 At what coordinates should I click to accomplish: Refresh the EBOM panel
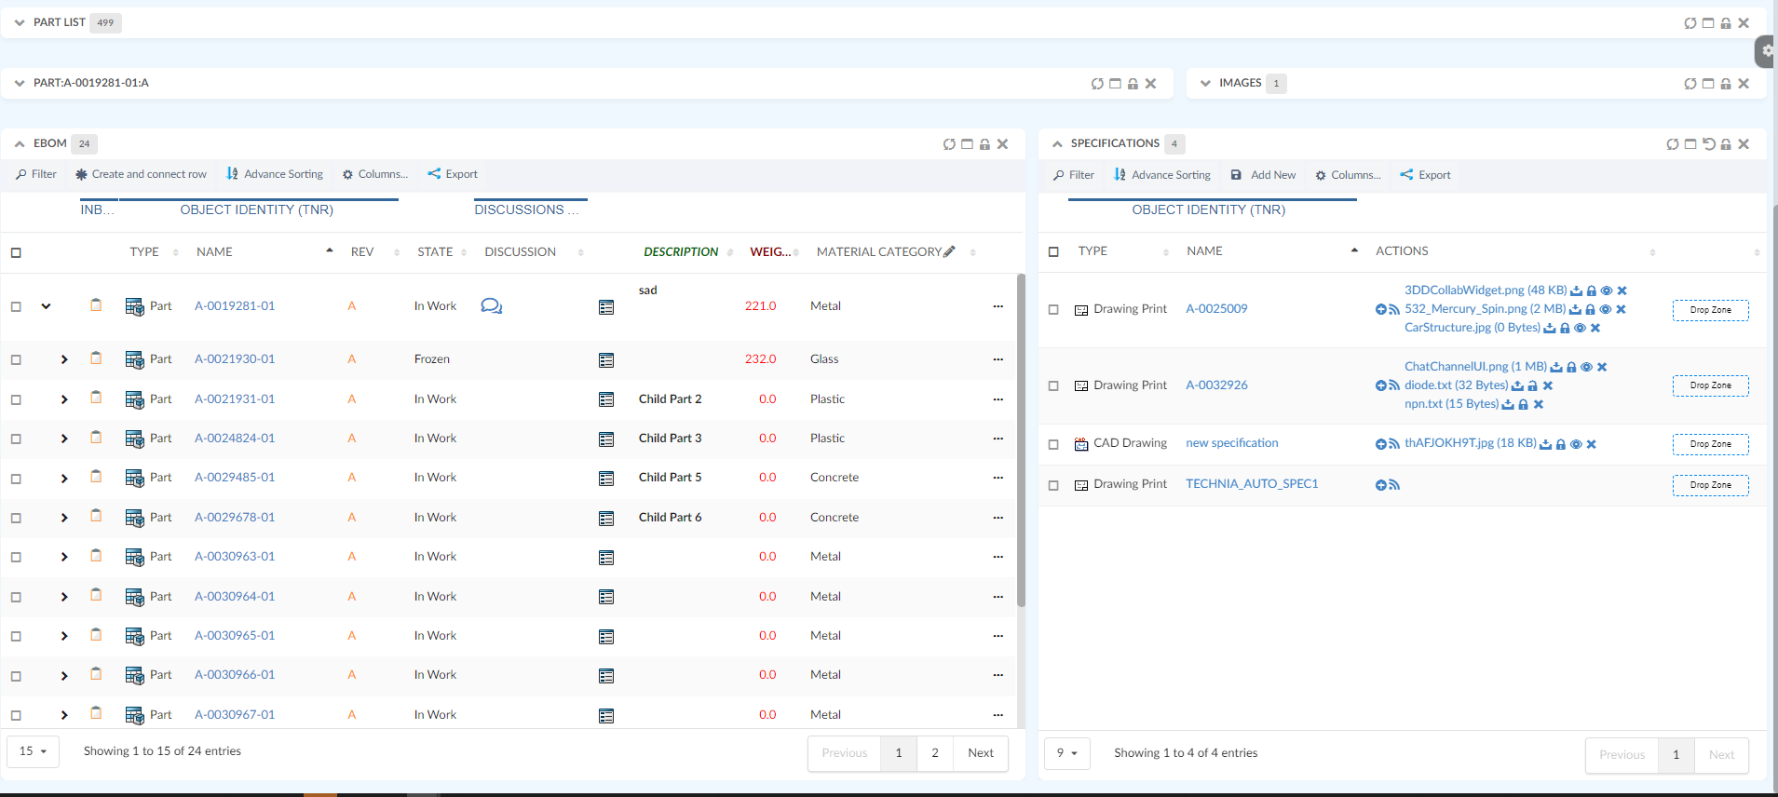[x=948, y=144]
